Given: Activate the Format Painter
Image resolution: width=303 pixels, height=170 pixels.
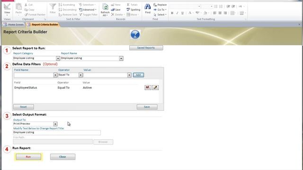Looking at the screenshot, I should 35,15.
